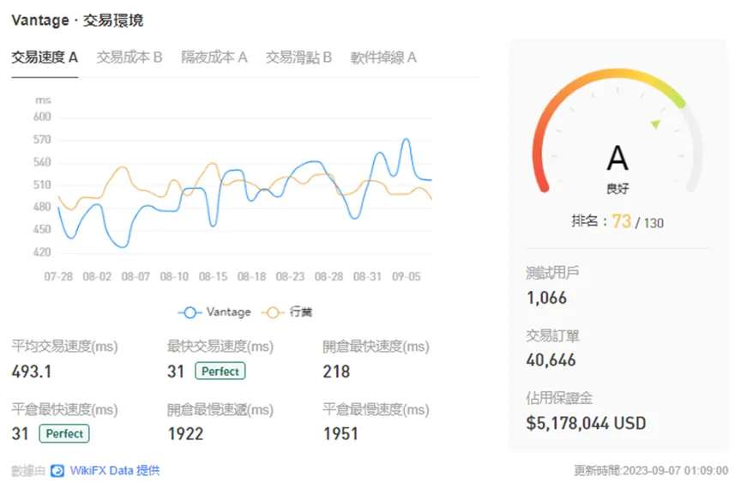Click the Perfect badge beside 最快交易速度
741x483 pixels.
coord(220,371)
